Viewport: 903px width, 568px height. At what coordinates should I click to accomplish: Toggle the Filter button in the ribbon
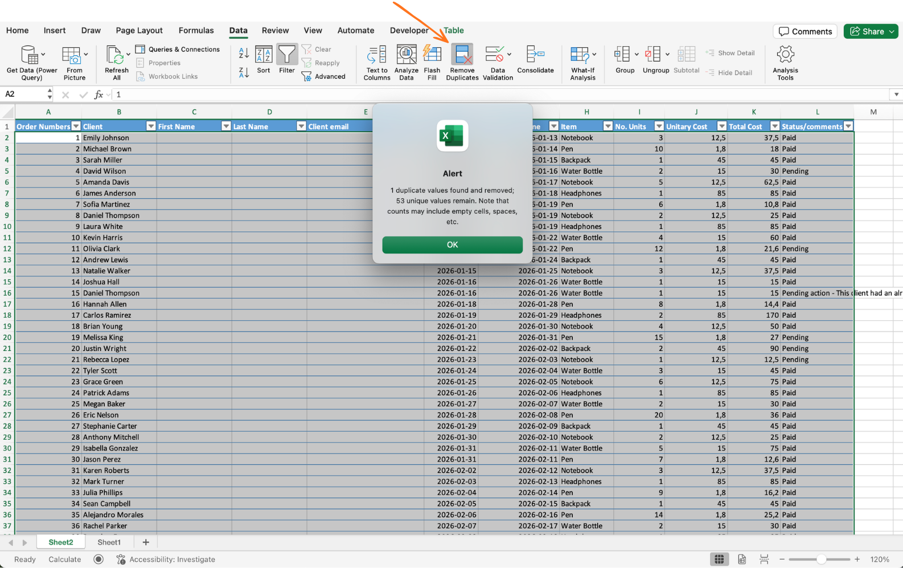[x=287, y=55]
